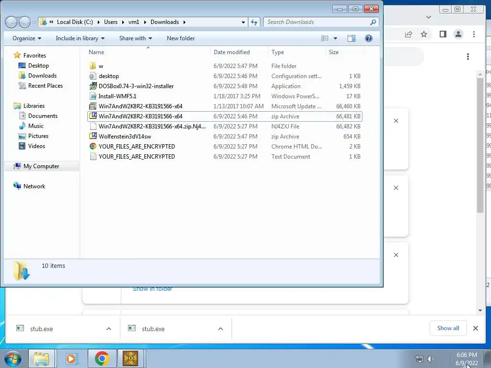This screenshot has width=491, height=368.
Task: Click Show in folder link in Chrome
Action: coord(152,289)
